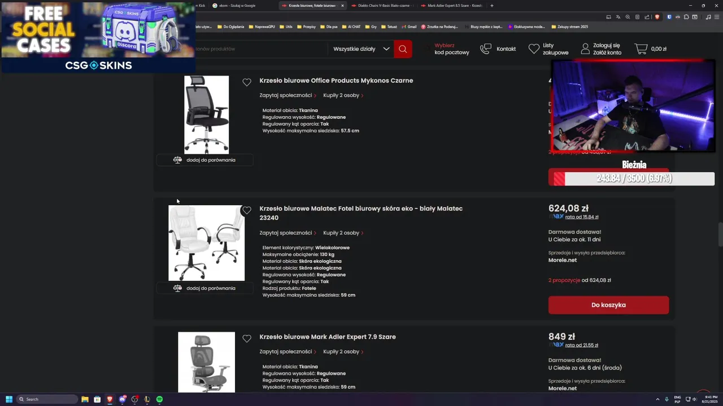
Task: Click the Malatec white chair thumbnail
Action: (207, 243)
